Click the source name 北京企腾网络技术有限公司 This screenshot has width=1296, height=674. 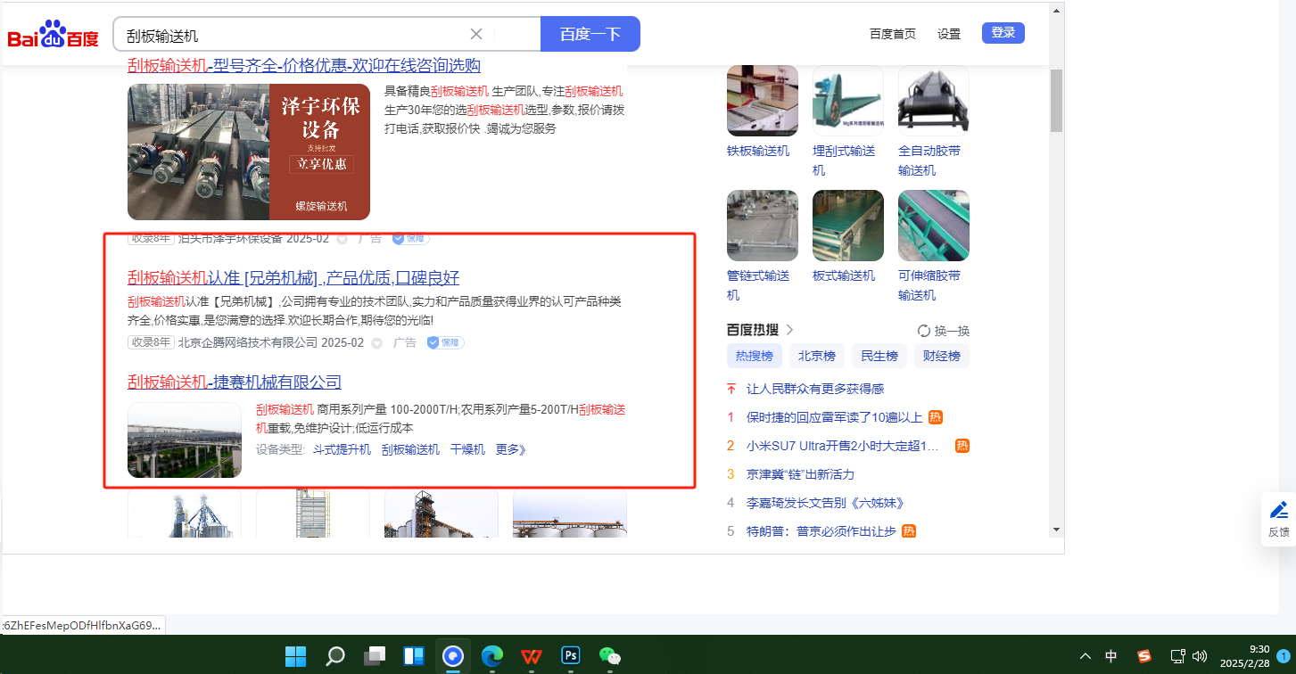pos(248,342)
